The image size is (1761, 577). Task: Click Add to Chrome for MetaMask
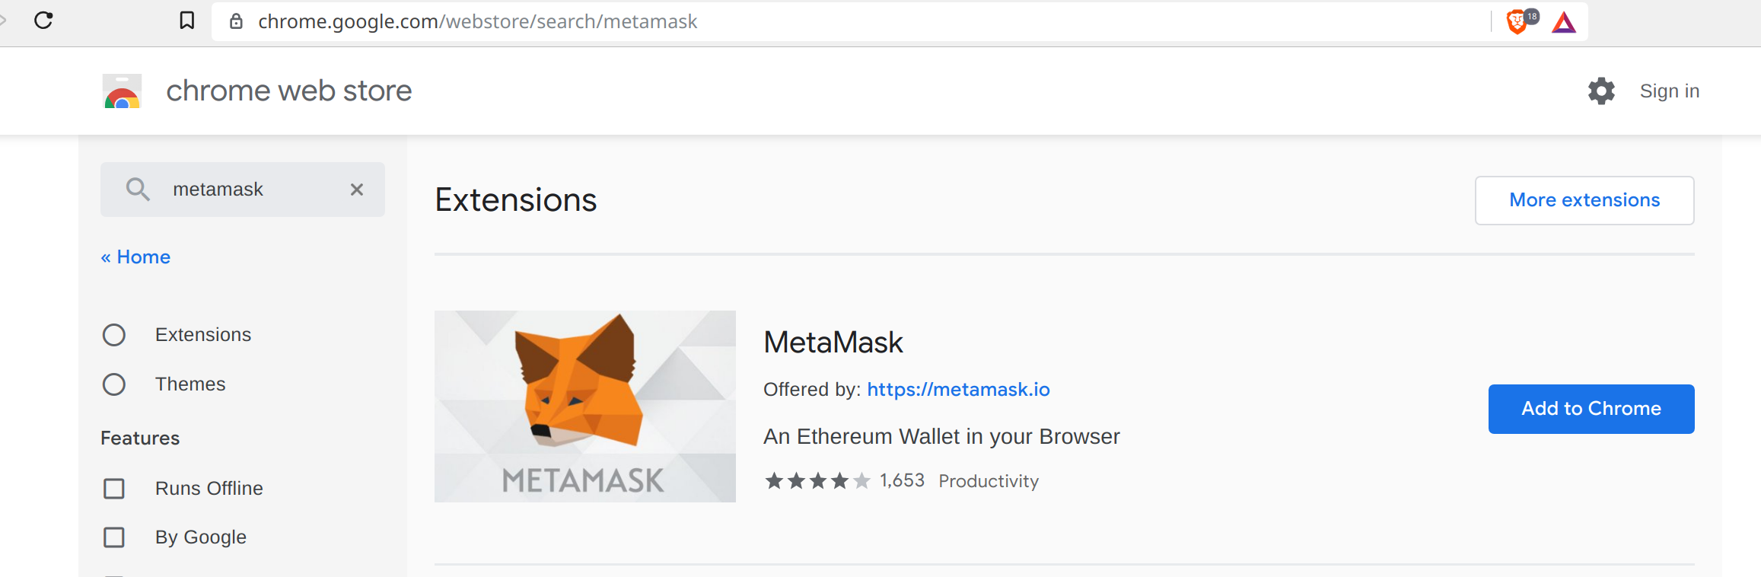coord(1591,409)
